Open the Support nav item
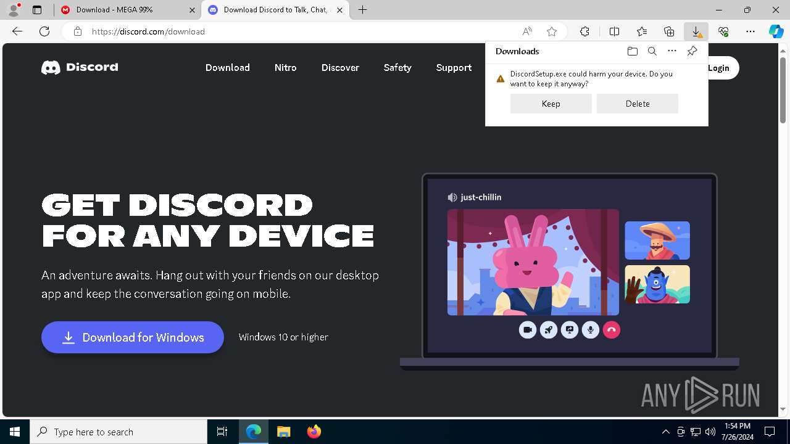 pyautogui.click(x=454, y=68)
